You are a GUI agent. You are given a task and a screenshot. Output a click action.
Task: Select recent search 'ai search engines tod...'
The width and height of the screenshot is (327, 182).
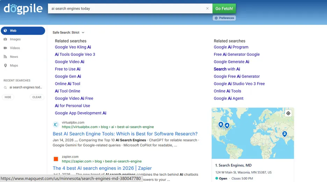coord(26,87)
